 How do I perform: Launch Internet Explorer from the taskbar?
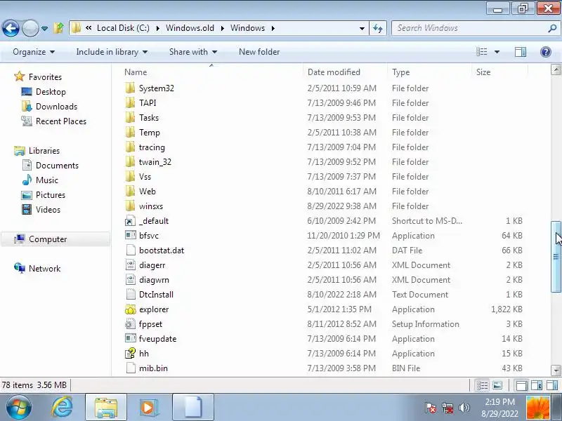pyautogui.click(x=62, y=407)
